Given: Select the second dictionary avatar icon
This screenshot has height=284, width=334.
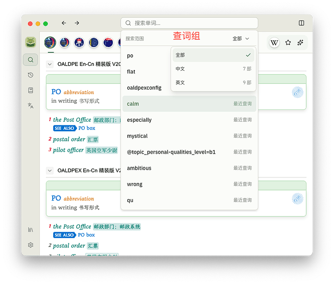Looking at the screenshot, I should (64, 42).
